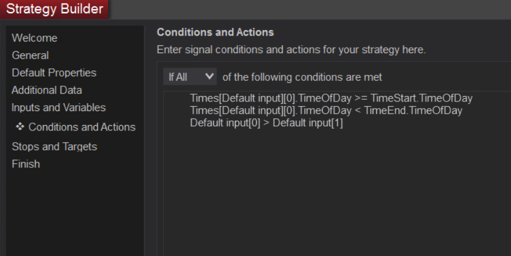Select the Conditions and Actions sidebar label
Screen dimensions: 511x256
point(82,127)
